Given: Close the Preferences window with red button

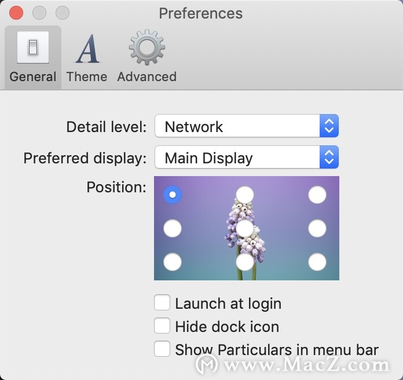Looking at the screenshot, I should [x=16, y=13].
